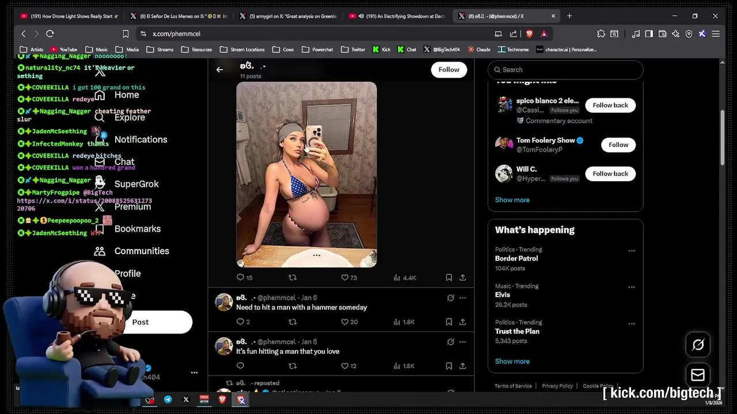Image resolution: width=737 pixels, height=414 pixels.
Task: Open more options for Elvis trend
Action: pos(632,287)
